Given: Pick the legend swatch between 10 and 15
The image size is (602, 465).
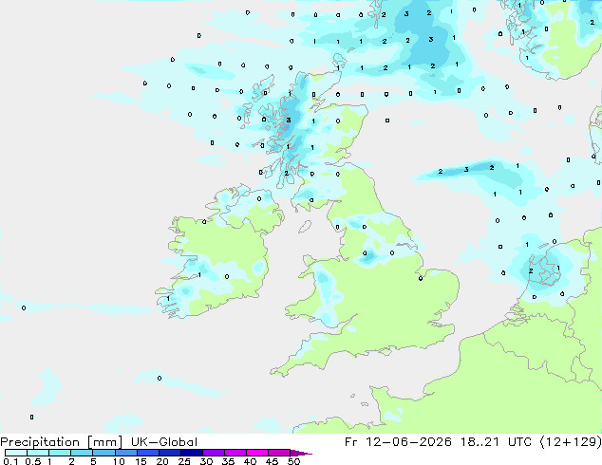Looking at the screenshot, I should 125,453.
